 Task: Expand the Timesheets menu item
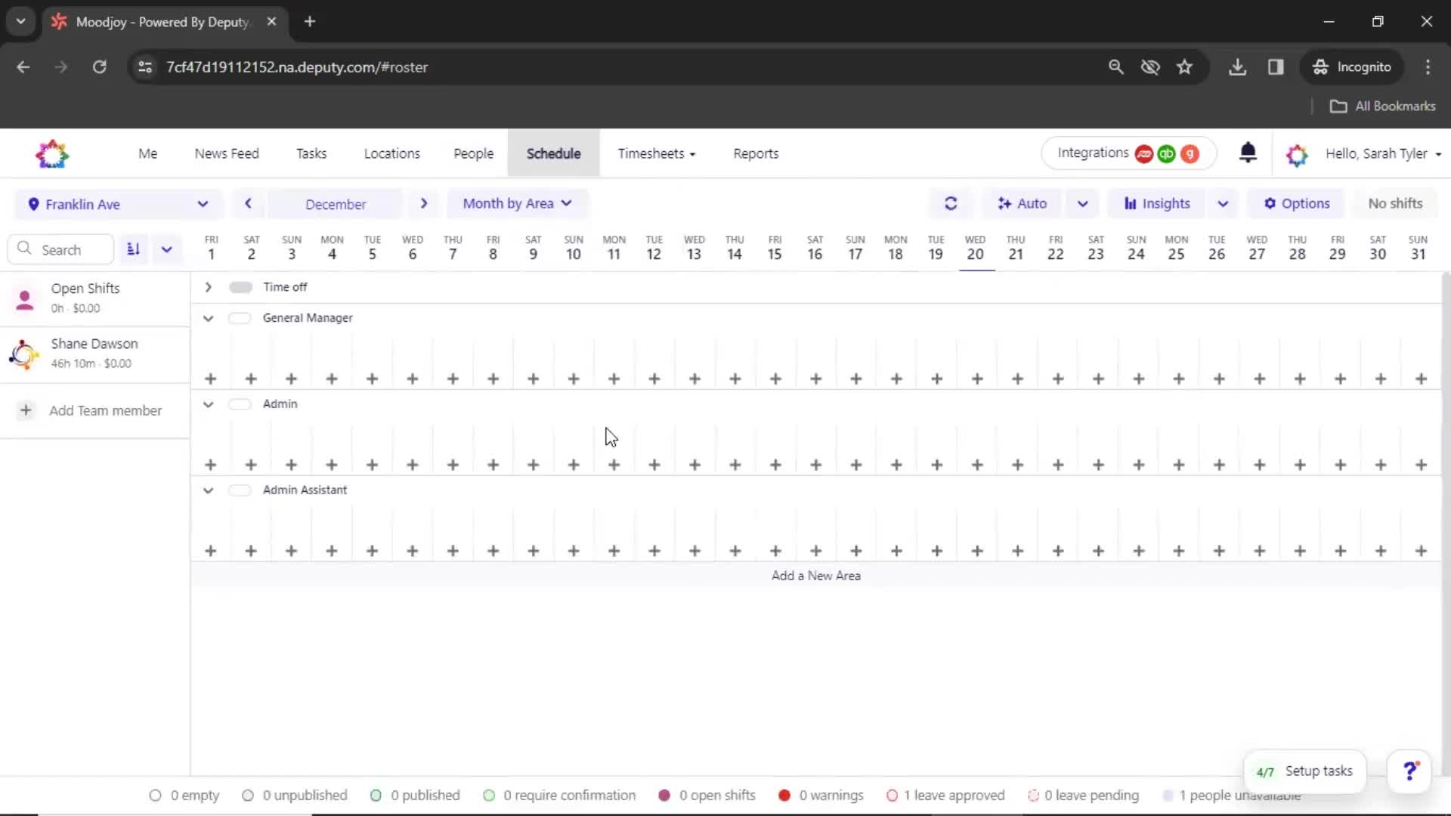coord(657,153)
